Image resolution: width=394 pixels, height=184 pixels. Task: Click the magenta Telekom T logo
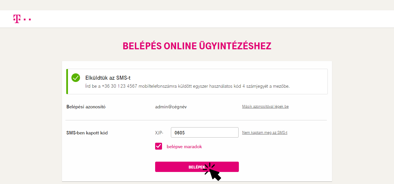(17, 19)
